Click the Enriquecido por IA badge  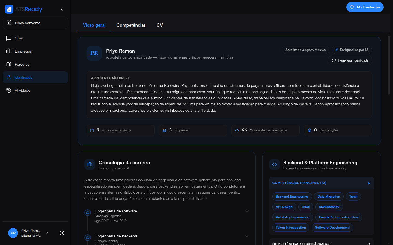352,50
